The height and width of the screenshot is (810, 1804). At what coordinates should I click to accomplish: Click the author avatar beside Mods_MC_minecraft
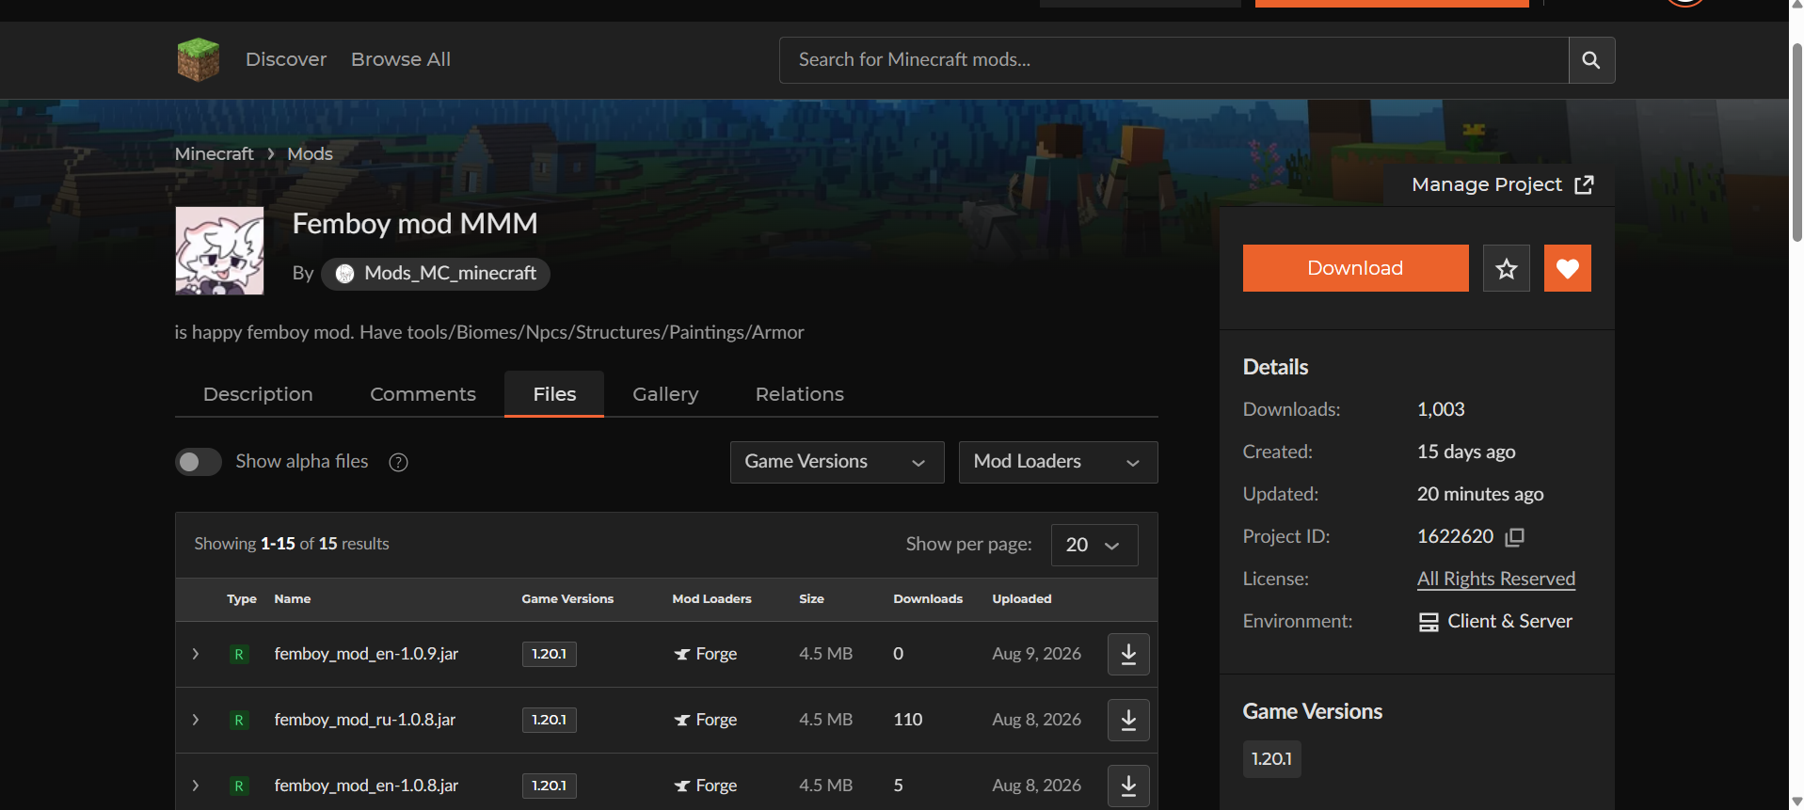(345, 274)
